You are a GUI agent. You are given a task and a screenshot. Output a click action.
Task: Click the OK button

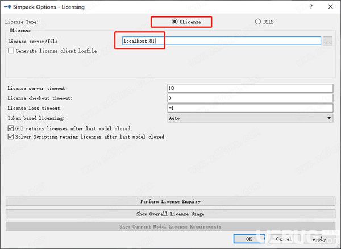249,239
